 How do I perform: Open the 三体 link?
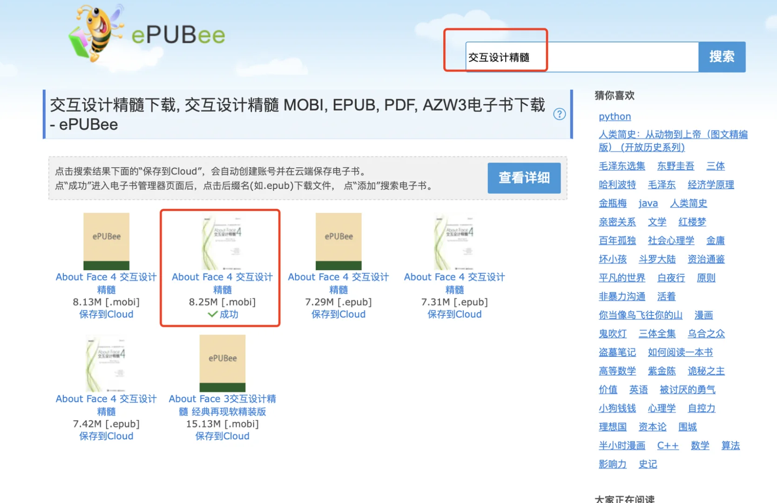[716, 166]
